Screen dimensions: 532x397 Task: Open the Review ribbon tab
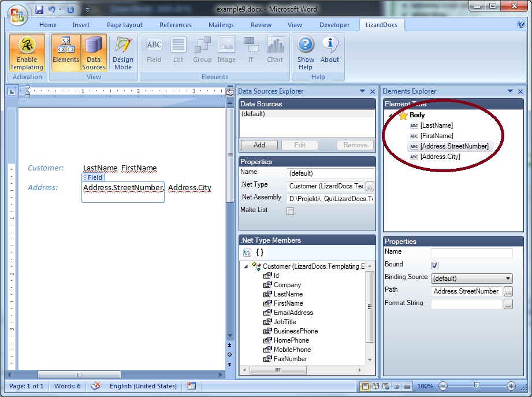pos(261,25)
